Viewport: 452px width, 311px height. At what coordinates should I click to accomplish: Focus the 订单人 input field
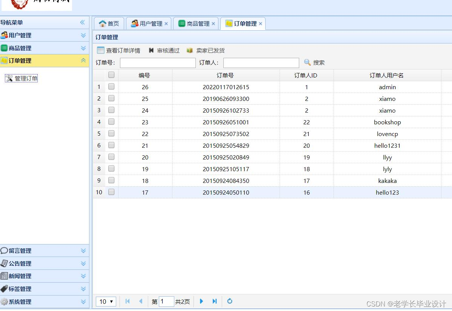(261, 63)
